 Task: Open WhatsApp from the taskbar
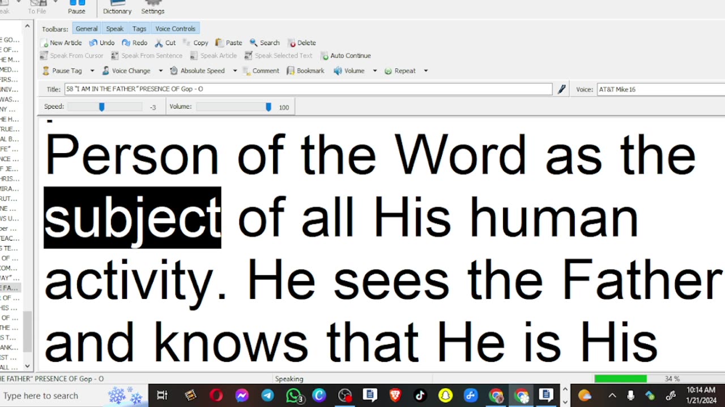tap(293, 396)
